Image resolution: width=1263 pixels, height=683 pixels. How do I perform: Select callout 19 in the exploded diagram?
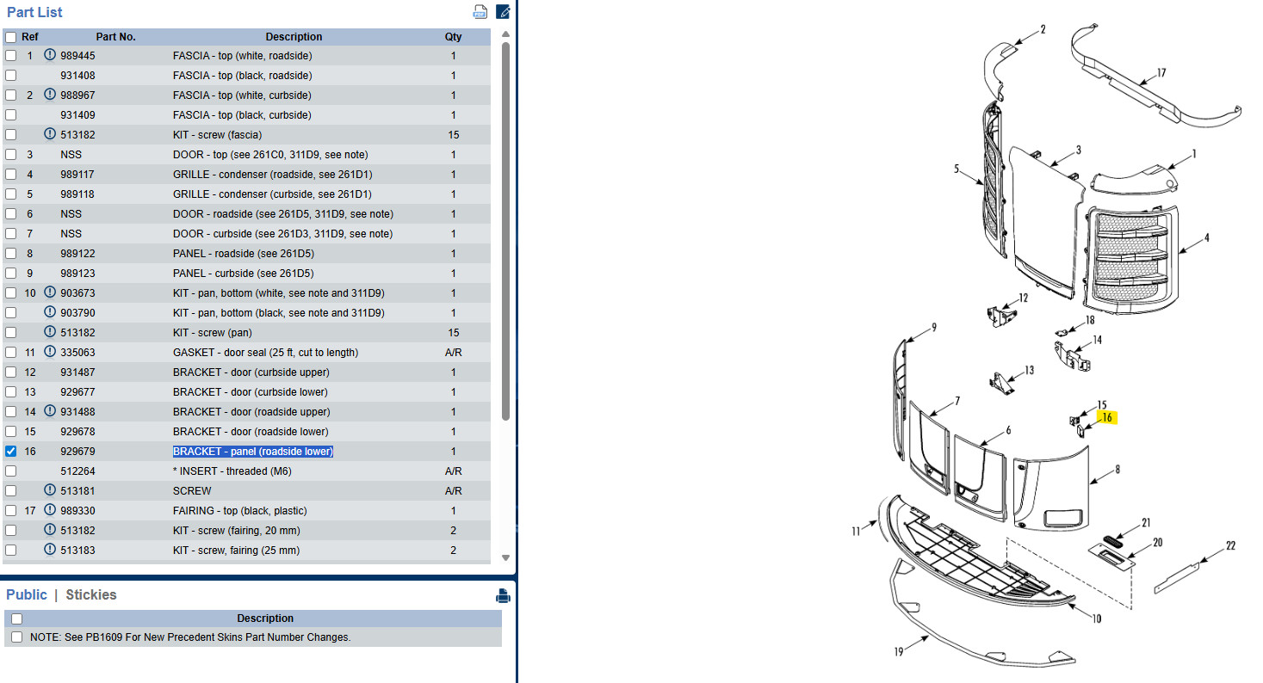(x=899, y=652)
